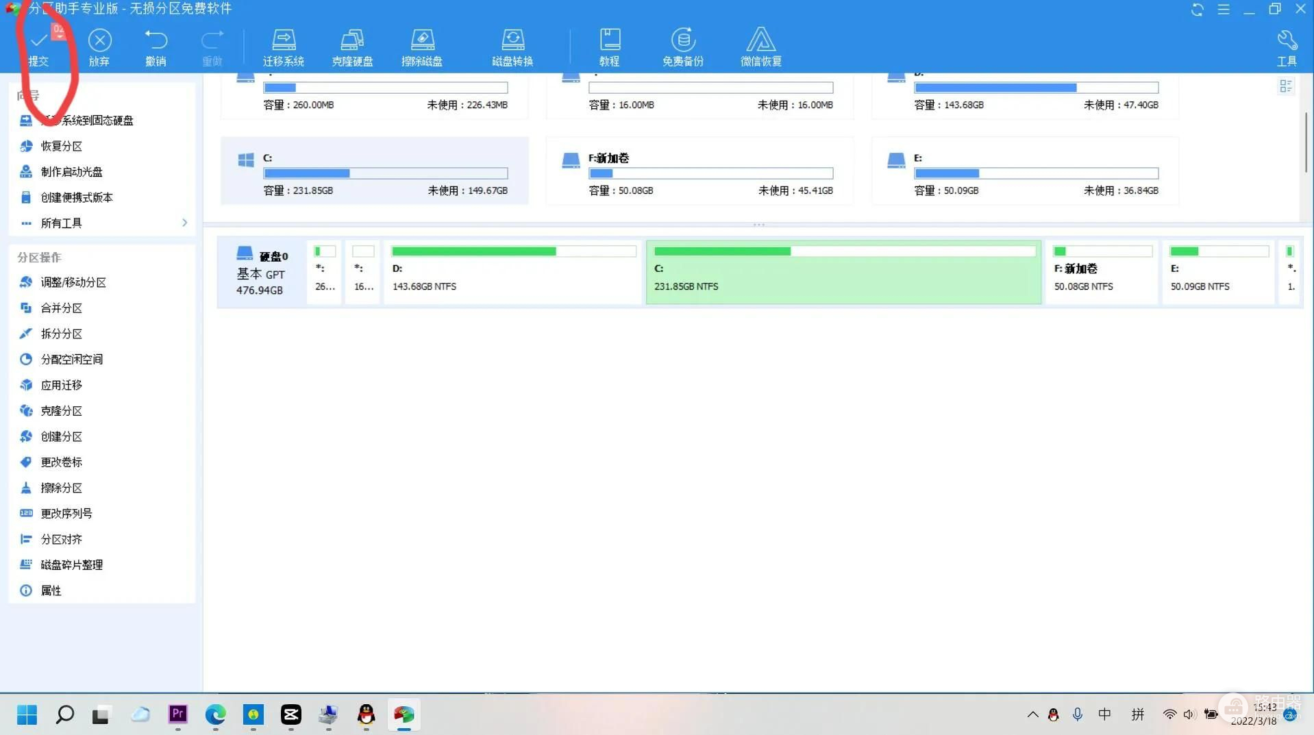Click the 提交 (Apply) checkmark toolbar button

[38, 47]
